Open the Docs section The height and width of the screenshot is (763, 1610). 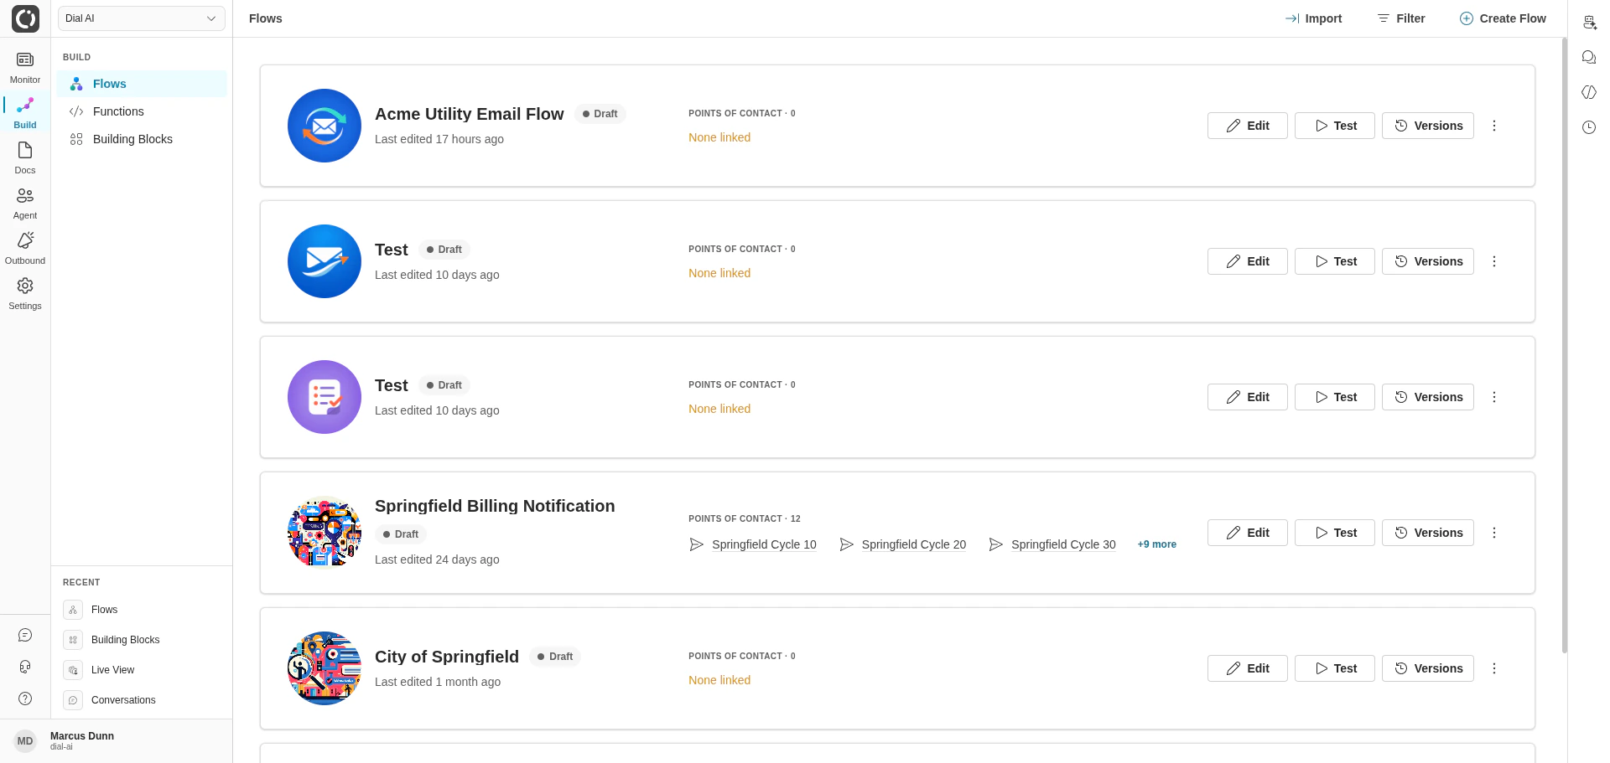[25, 157]
